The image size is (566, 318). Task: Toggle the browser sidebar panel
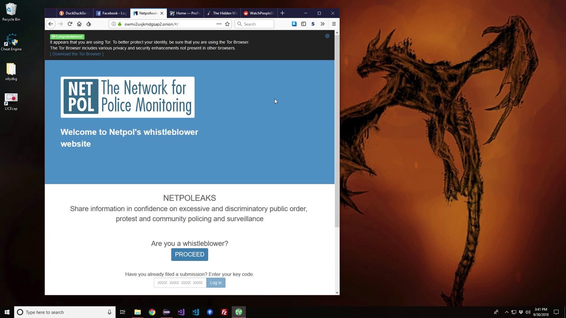tap(303, 24)
